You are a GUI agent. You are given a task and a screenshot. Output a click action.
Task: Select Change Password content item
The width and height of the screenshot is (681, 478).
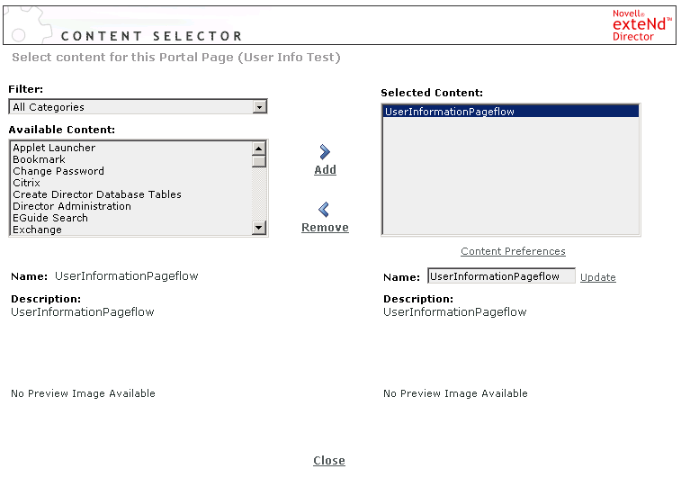tap(58, 171)
